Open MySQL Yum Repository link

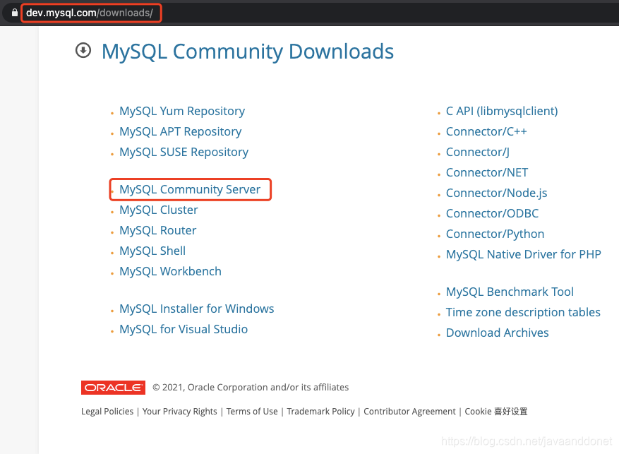pos(182,111)
